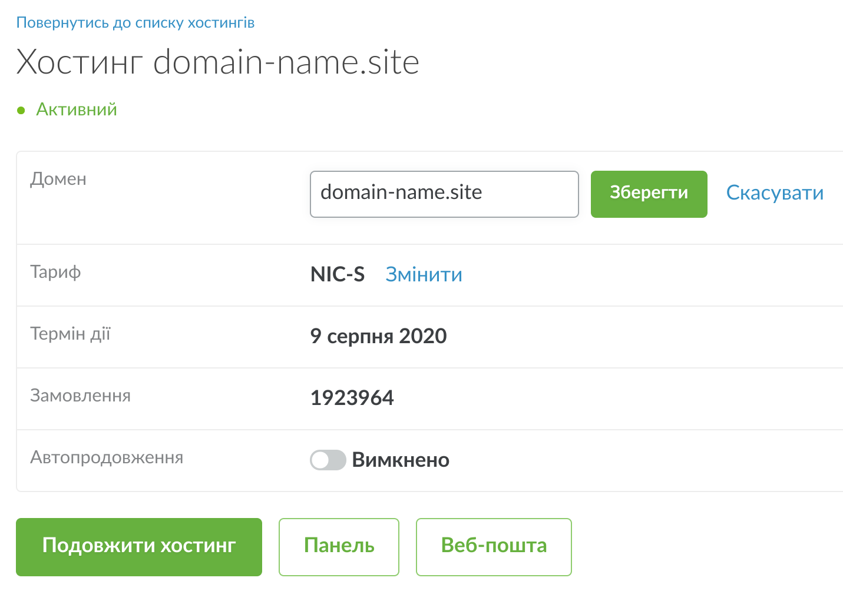Click the 'Термін дії' row label
The height and width of the screenshot is (591, 843).
[x=70, y=334]
